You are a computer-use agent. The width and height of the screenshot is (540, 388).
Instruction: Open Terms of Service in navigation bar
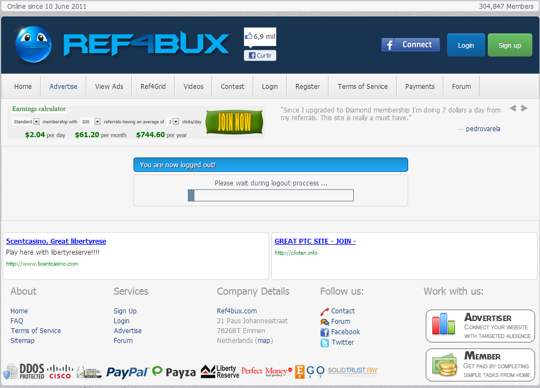coord(363,86)
